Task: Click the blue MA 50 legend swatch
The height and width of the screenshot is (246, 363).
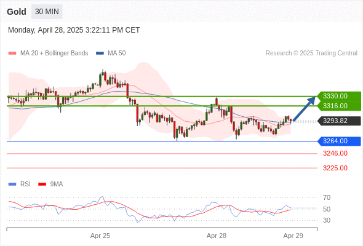Action: (x=100, y=54)
